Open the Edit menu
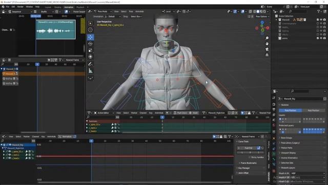 (13, 7)
